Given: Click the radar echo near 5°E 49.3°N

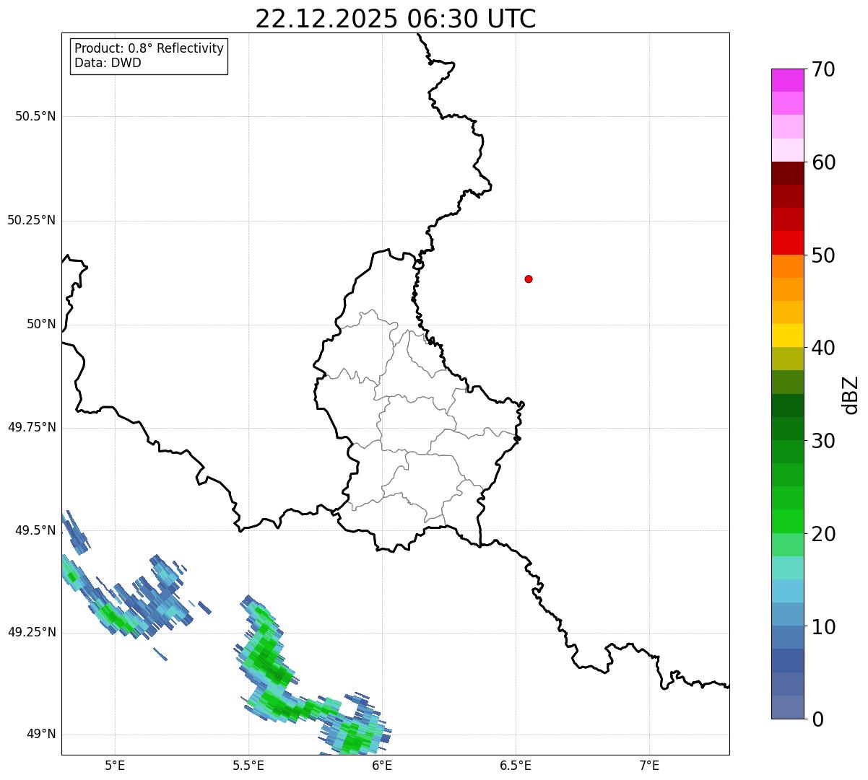Looking at the screenshot, I should [x=116, y=617].
